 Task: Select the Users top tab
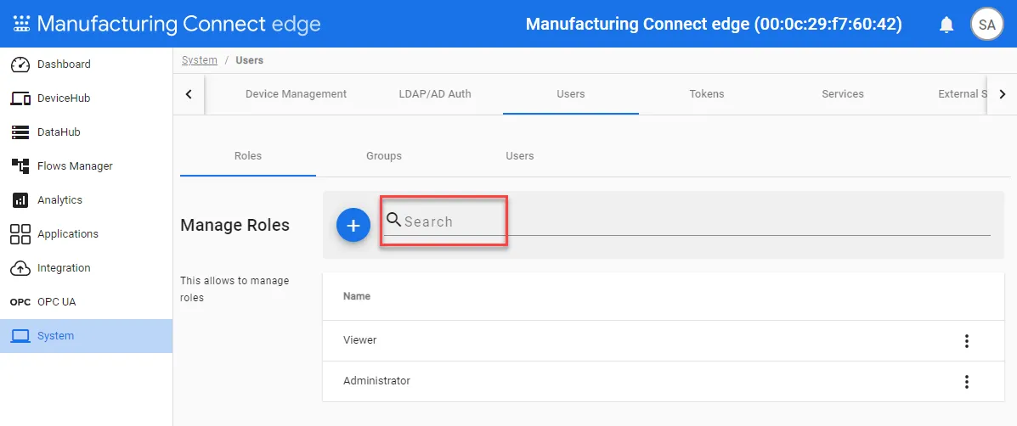point(571,94)
